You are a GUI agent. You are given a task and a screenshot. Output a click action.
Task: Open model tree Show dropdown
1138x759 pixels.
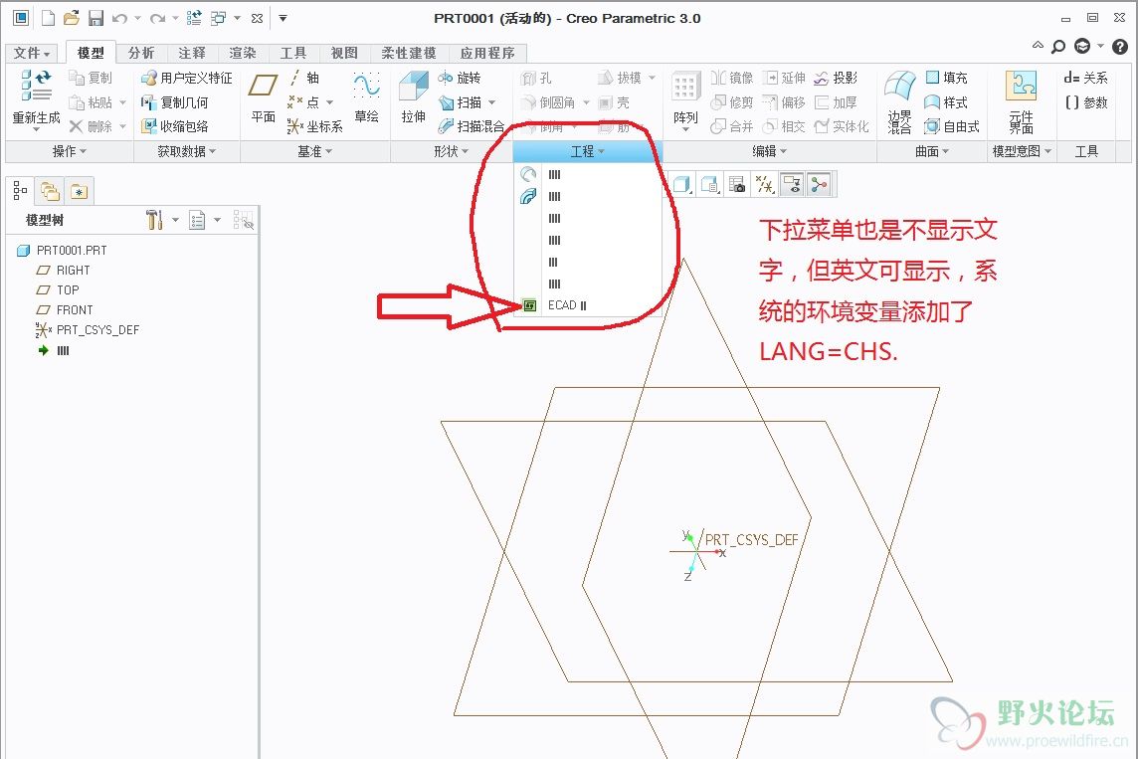[x=205, y=219]
